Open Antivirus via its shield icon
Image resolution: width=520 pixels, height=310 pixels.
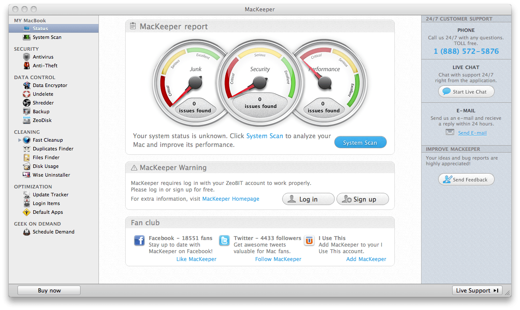(x=27, y=57)
